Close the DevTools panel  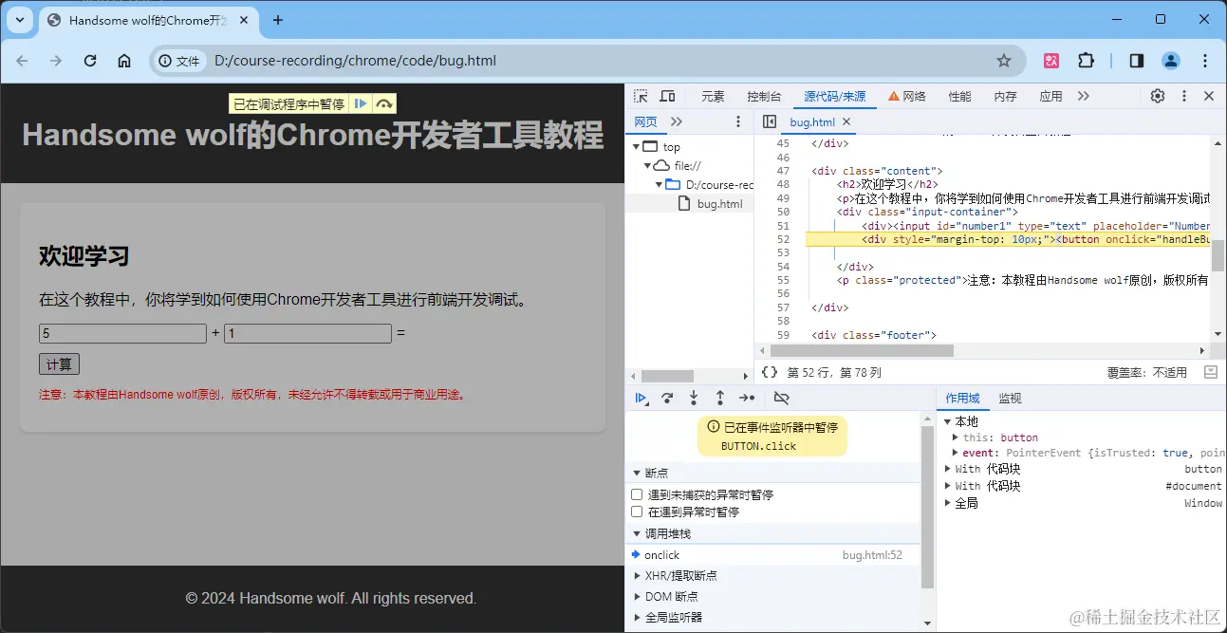(1209, 96)
